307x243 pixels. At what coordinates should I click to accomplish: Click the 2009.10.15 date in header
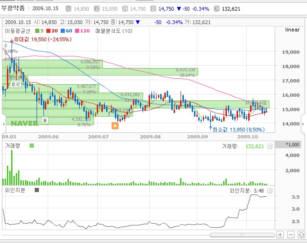pyautogui.click(x=45, y=8)
